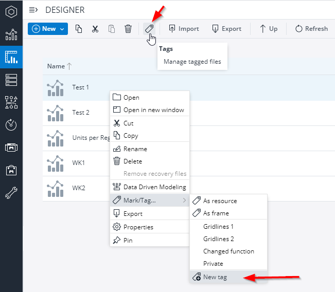Click the Import button
The width and height of the screenshot is (335, 292).
coord(184,29)
